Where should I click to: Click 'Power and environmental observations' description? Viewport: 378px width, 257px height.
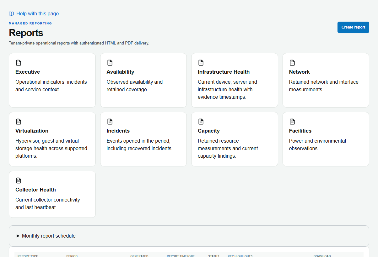pos(317,145)
